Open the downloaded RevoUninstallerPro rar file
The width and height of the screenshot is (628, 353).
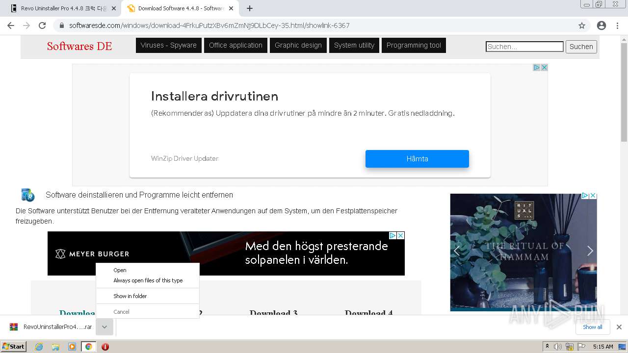point(52,327)
